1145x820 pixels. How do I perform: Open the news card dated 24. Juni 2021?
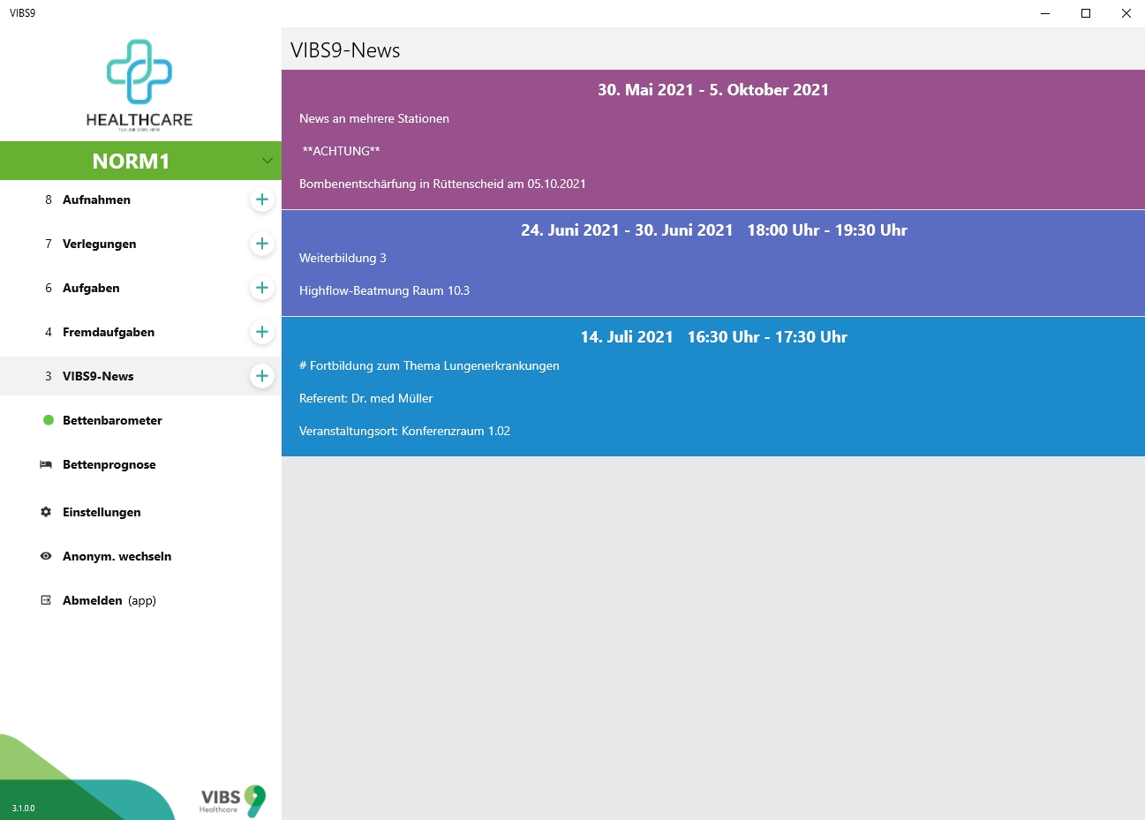(x=713, y=263)
